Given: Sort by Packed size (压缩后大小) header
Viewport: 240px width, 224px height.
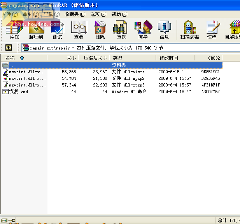Looking at the screenshot, I should coord(94,58).
